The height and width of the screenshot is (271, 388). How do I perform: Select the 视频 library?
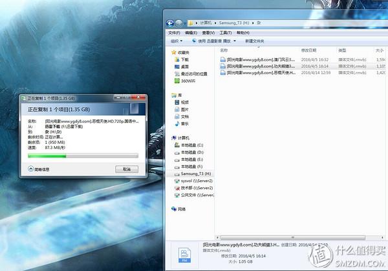184,102
